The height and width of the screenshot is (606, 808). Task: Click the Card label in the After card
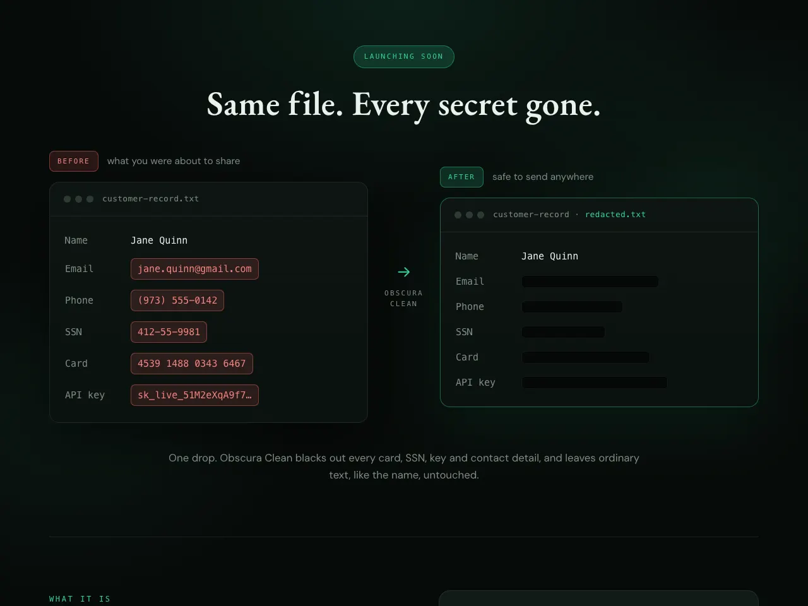coord(467,357)
